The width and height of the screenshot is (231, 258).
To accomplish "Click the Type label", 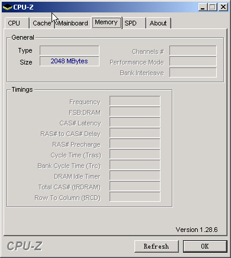I will pos(25,51).
